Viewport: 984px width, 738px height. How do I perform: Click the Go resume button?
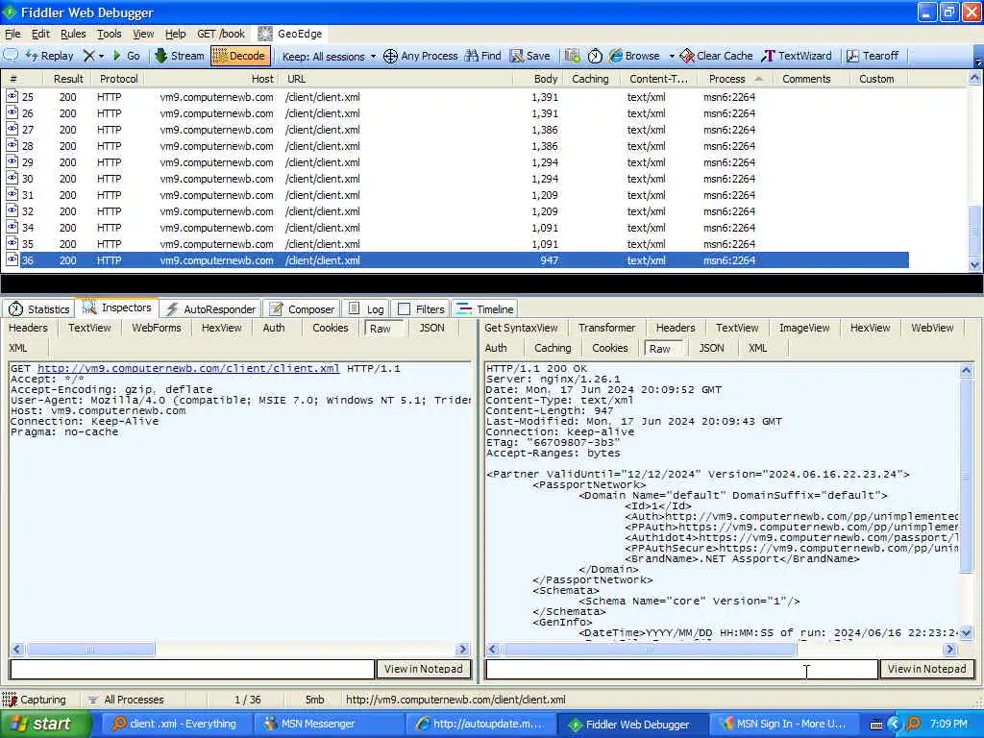[x=126, y=56]
